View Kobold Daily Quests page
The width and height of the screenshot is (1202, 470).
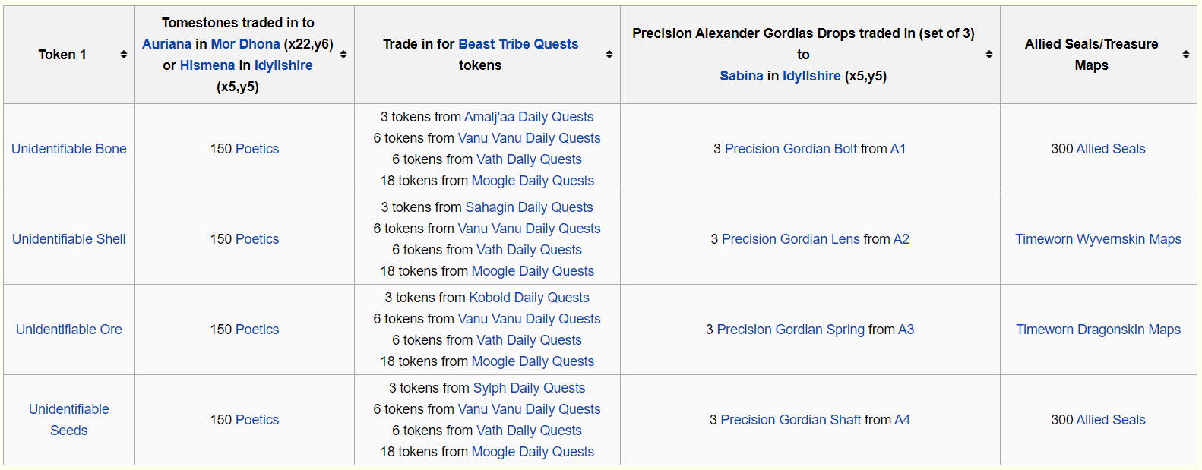coord(529,298)
